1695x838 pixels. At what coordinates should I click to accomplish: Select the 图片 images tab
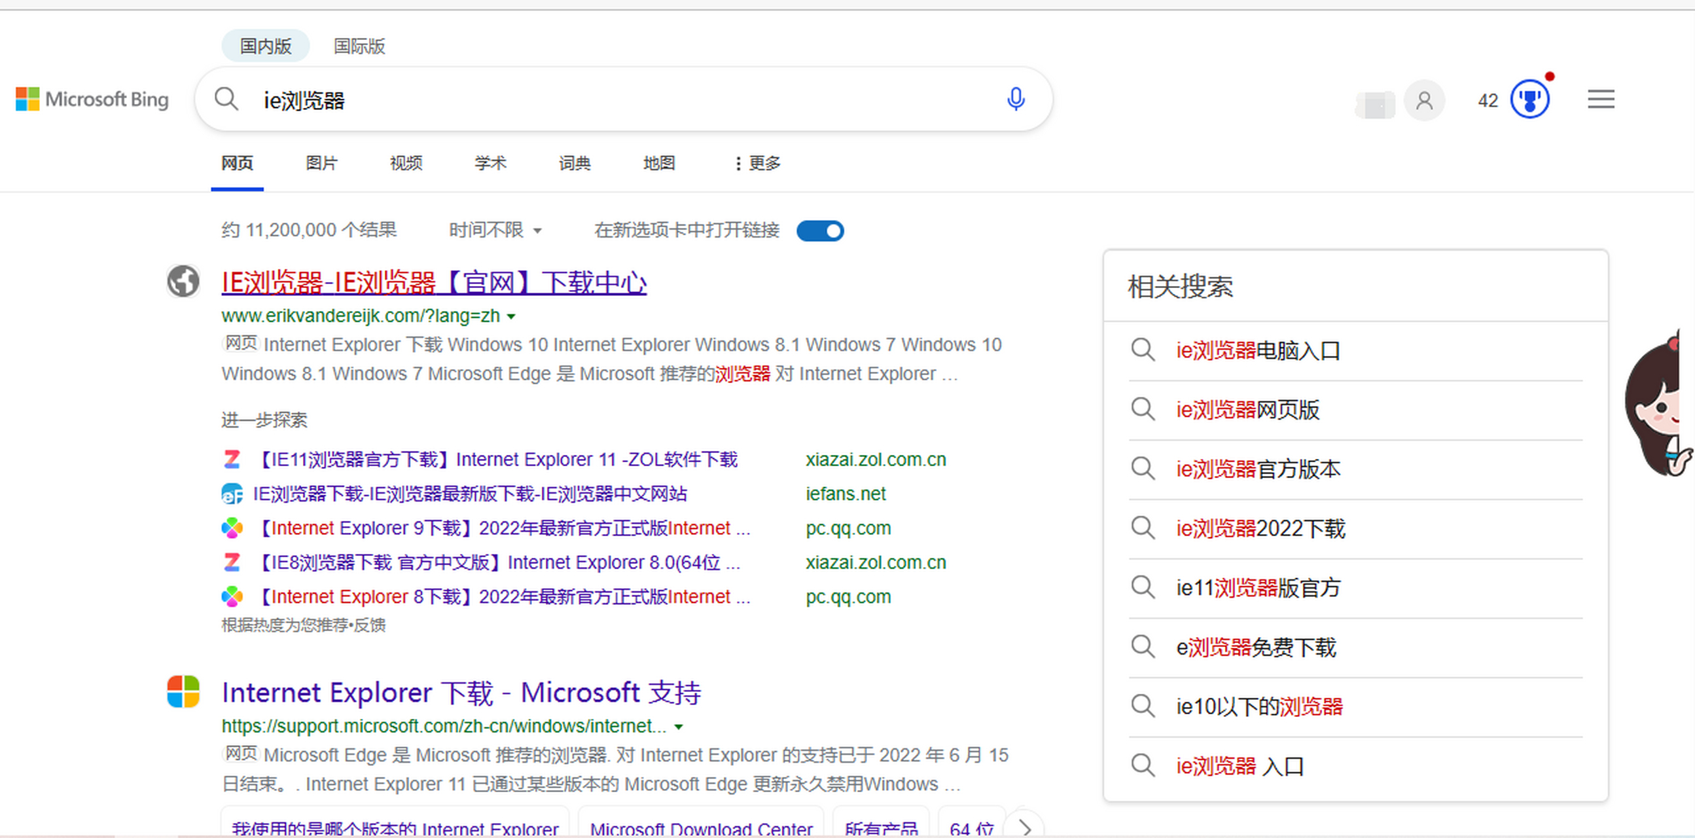tap(322, 163)
